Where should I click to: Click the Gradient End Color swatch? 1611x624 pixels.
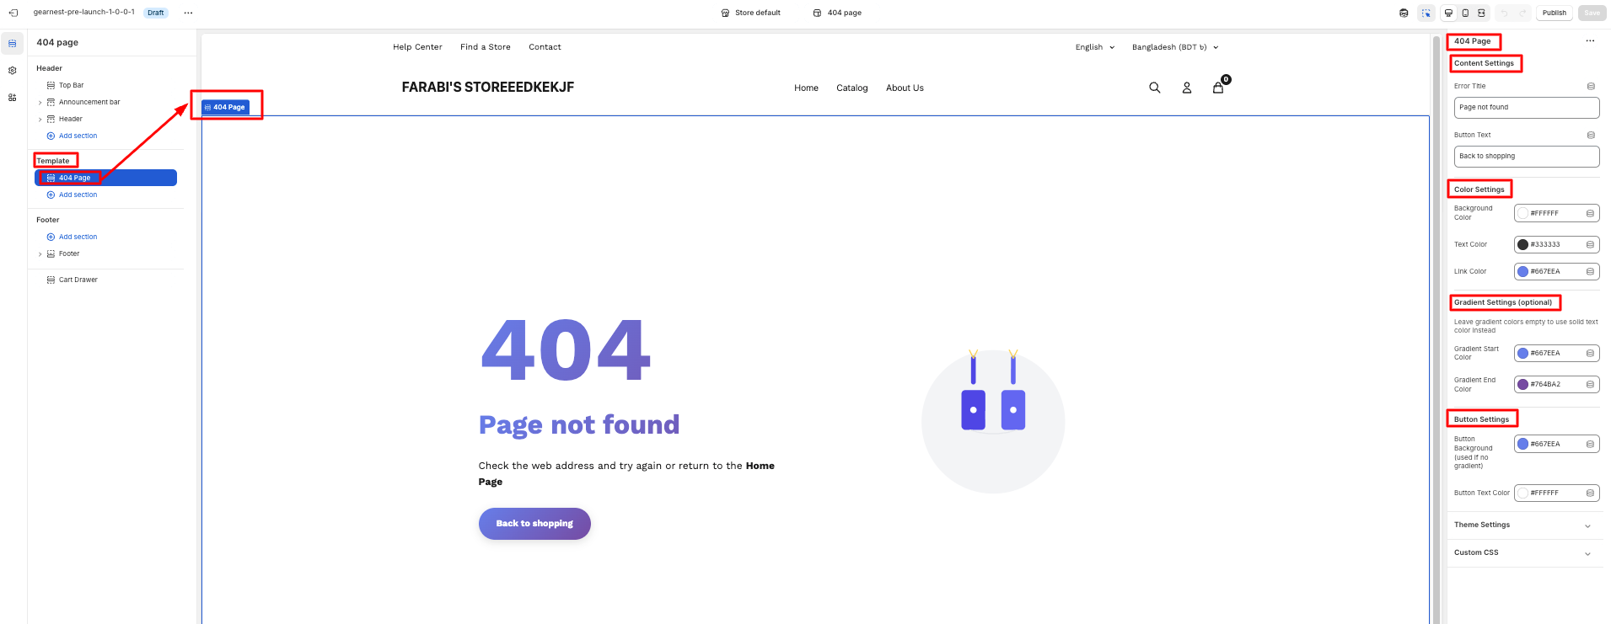pyautogui.click(x=1522, y=385)
